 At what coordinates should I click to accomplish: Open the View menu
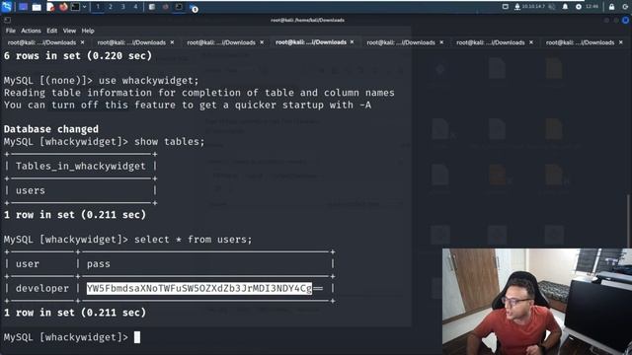click(x=69, y=31)
